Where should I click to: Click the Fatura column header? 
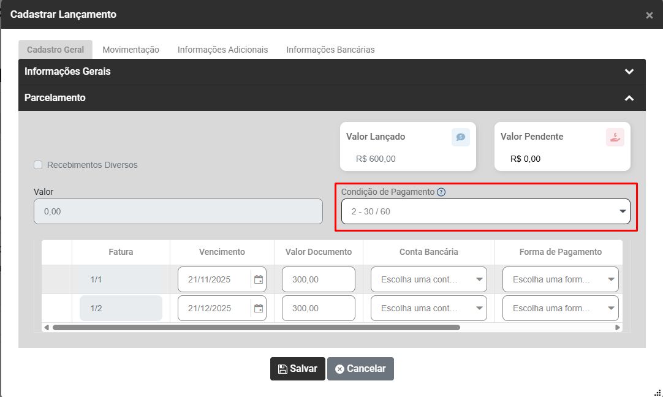(121, 252)
